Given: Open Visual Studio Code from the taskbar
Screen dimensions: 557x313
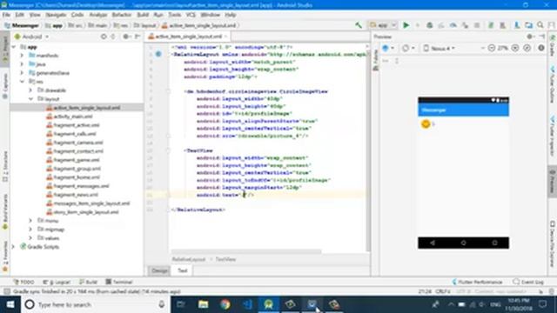Looking at the screenshot, I should pyautogui.click(x=247, y=304).
